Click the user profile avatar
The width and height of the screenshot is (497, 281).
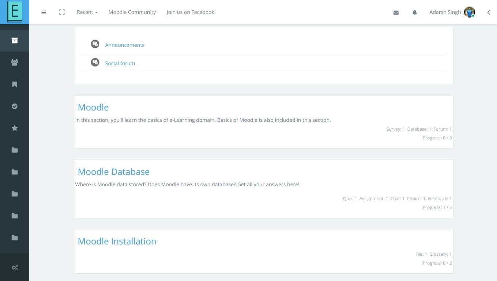(x=469, y=12)
